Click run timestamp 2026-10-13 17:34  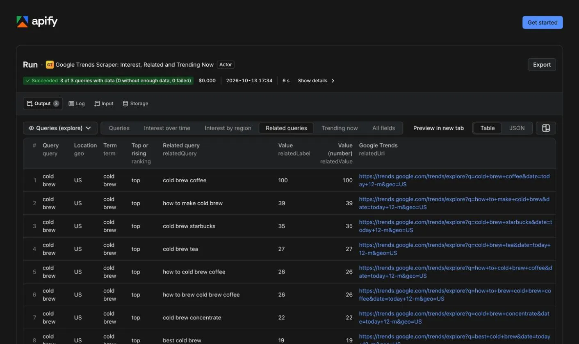pyautogui.click(x=249, y=81)
